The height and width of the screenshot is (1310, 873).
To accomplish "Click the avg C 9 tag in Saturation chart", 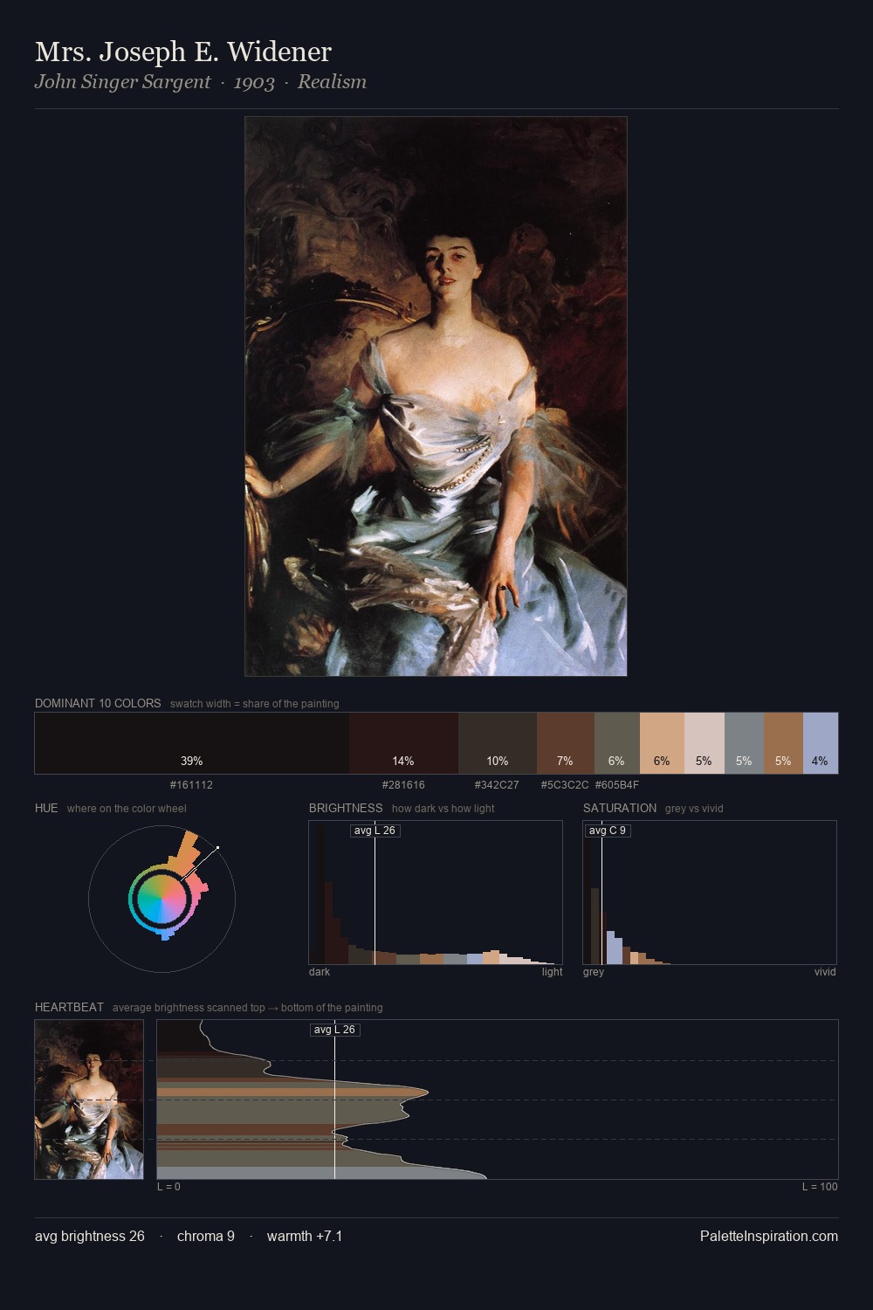I will 608,831.
